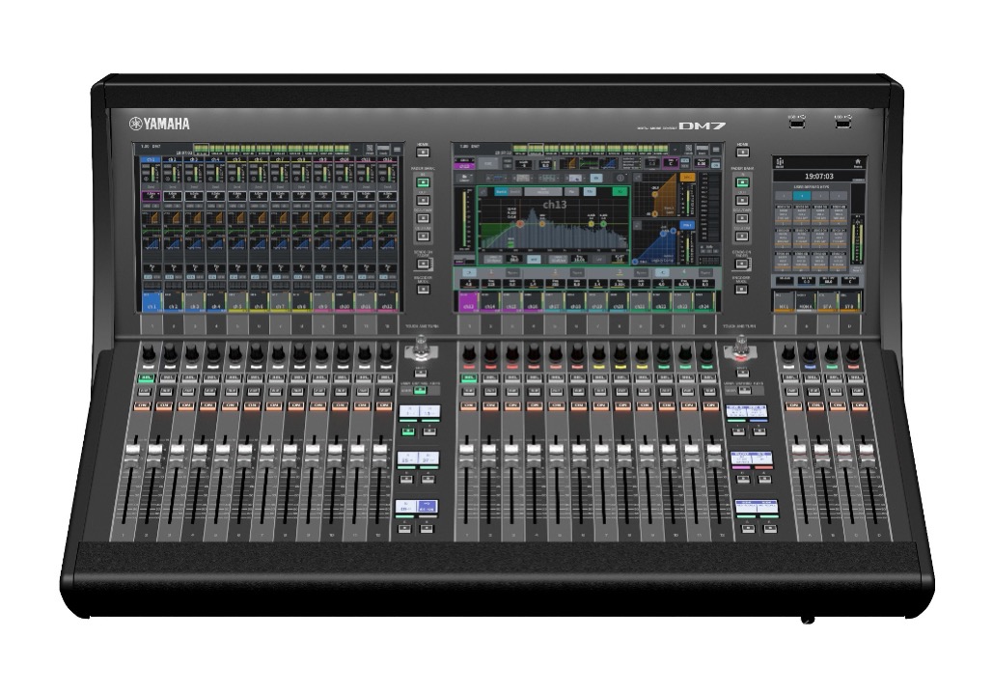This screenshot has width=993, height=695.
Task: Select the ch13 name tile on the center touchscreen
Action: click(468, 301)
